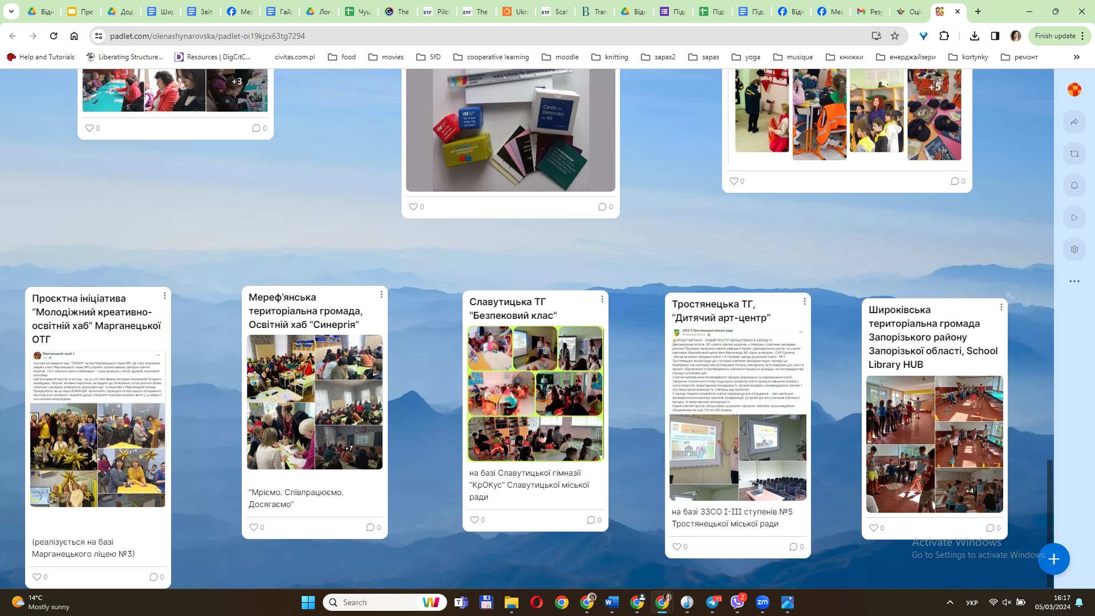Expand the browser tab search dropdown
1095x616 pixels.
(x=11, y=11)
